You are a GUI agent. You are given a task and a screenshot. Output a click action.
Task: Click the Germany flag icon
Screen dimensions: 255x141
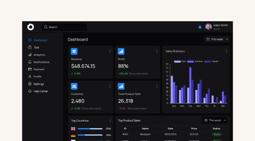[x=73, y=135]
